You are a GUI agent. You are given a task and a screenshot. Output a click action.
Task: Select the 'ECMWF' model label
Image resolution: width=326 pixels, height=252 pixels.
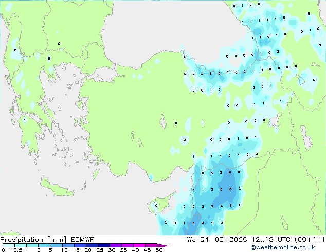click(x=83, y=240)
